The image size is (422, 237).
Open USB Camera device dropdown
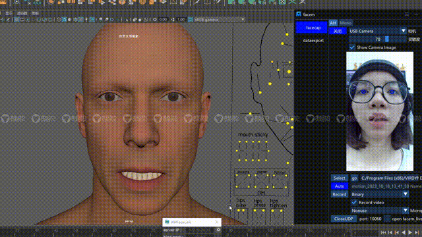tap(378, 31)
